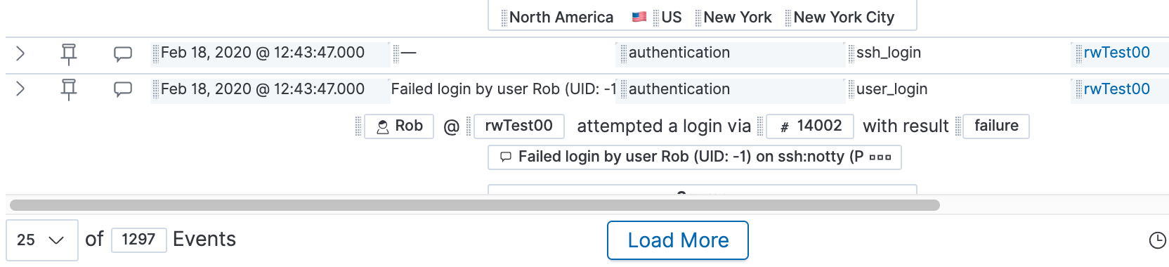This screenshot has width=1169, height=267.
Task: Open the rwTest00 host link in user_login row
Action: [x=1116, y=89]
